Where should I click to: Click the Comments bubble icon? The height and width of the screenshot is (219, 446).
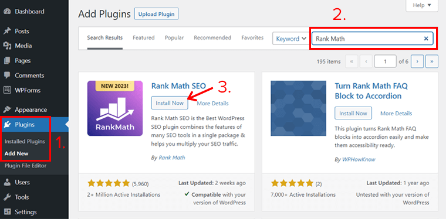coord(7,76)
